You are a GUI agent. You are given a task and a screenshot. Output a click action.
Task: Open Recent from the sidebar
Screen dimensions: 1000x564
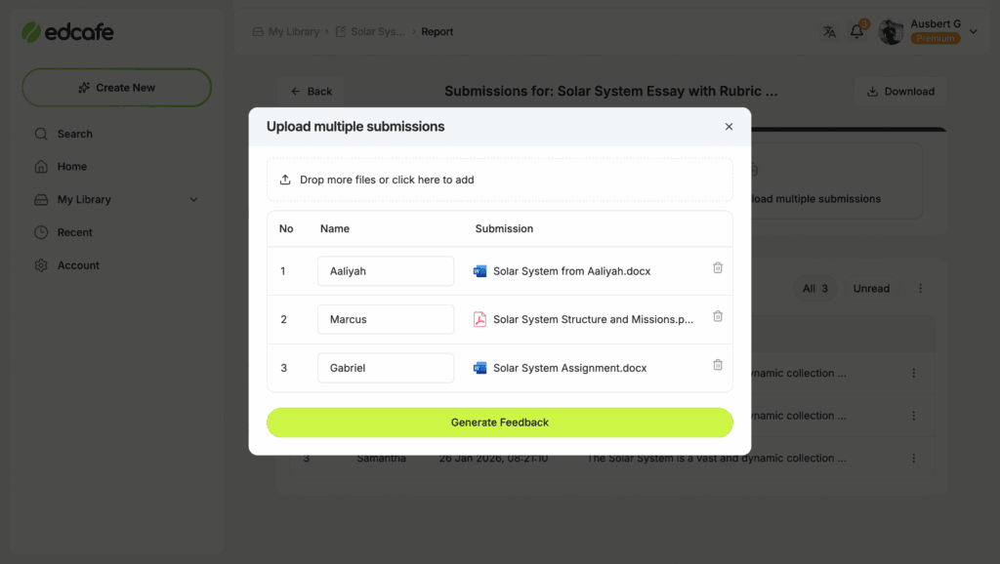click(74, 232)
